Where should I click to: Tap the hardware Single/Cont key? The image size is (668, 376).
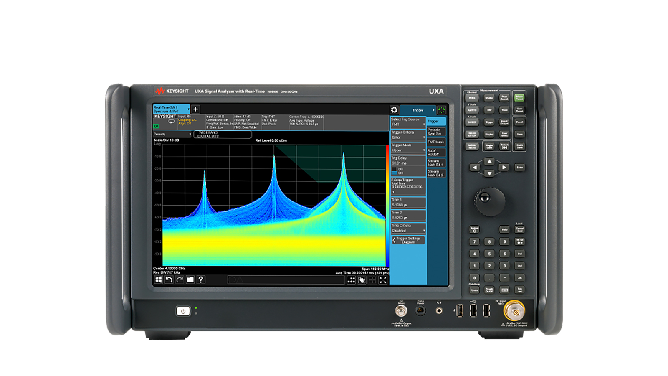(489, 146)
